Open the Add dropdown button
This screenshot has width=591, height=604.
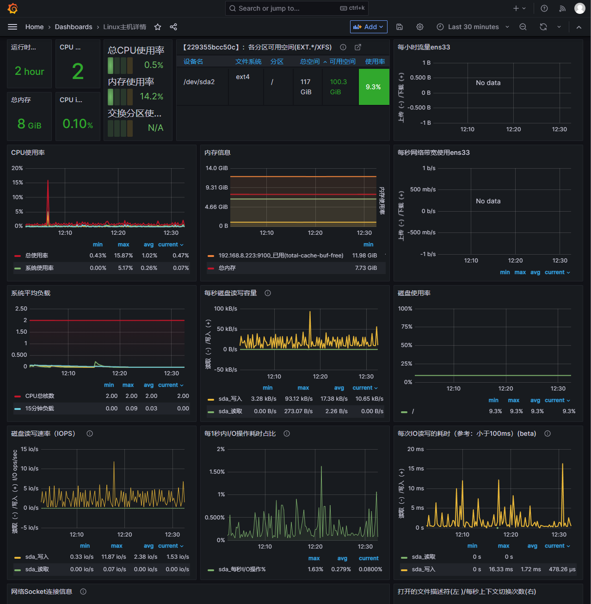pyautogui.click(x=368, y=27)
